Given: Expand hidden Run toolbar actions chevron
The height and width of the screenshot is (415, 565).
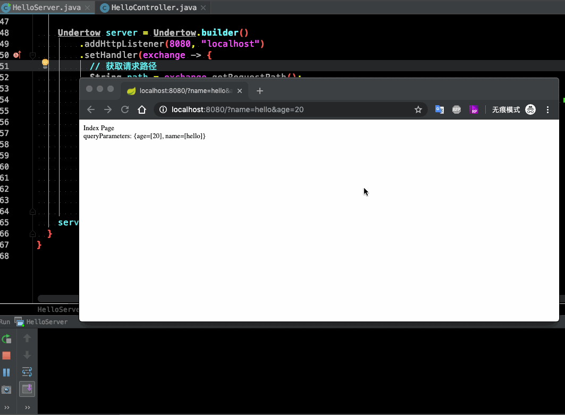Looking at the screenshot, I should click(6, 408).
